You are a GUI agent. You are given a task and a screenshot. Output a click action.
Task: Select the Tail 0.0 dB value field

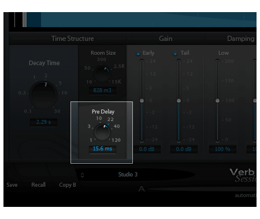point(184,149)
